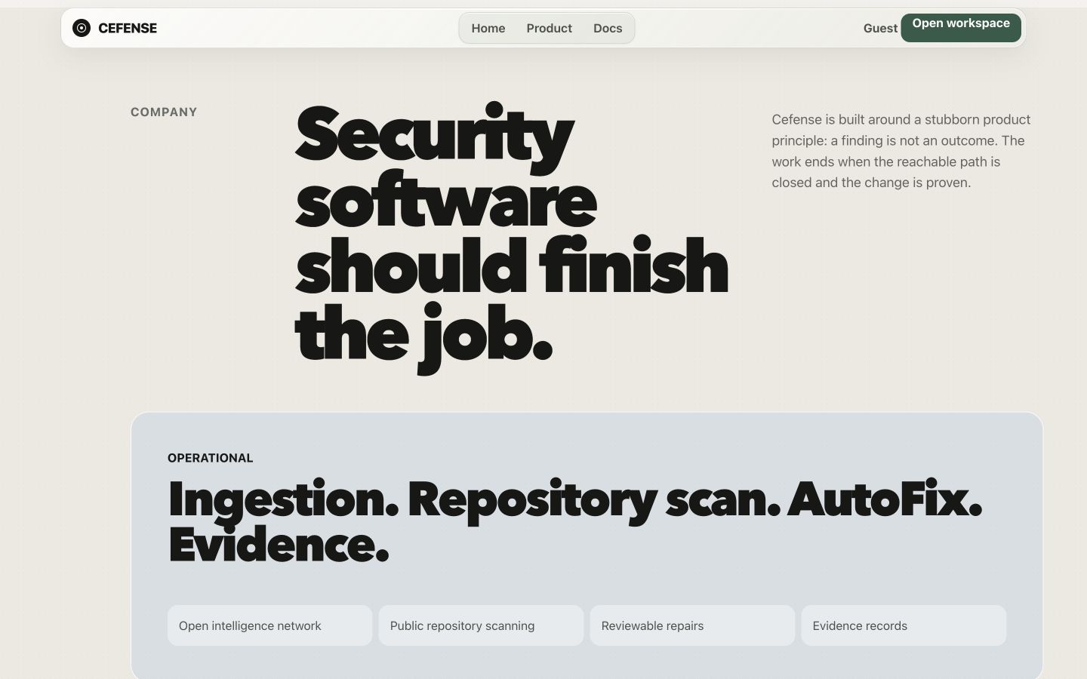1087x679 pixels.
Task: Click the CEFENSE wordmark in header
Action: coord(128,28)
